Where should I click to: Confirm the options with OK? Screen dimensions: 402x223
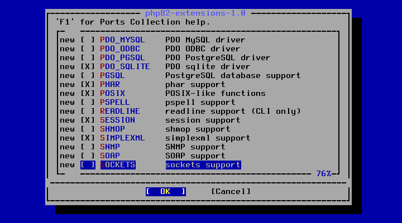pyautogui.click(x=166, y=192)
